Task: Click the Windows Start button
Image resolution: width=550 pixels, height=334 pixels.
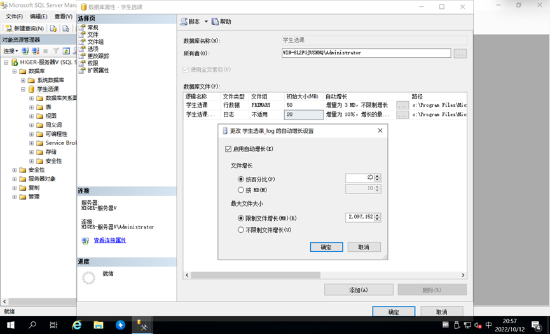Action: (x=11, y=325)
